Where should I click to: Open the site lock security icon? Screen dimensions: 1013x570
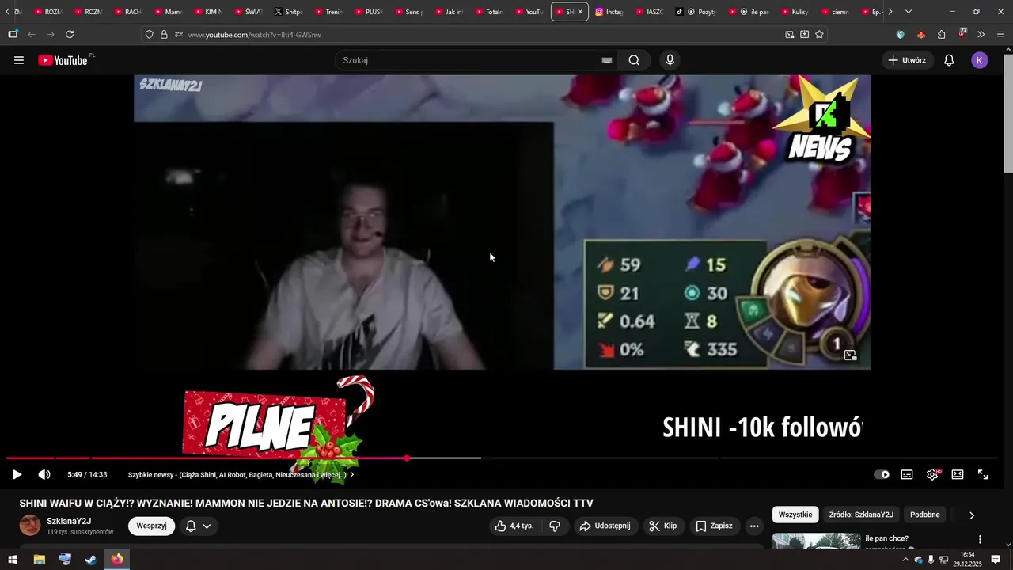pos(164,35)
